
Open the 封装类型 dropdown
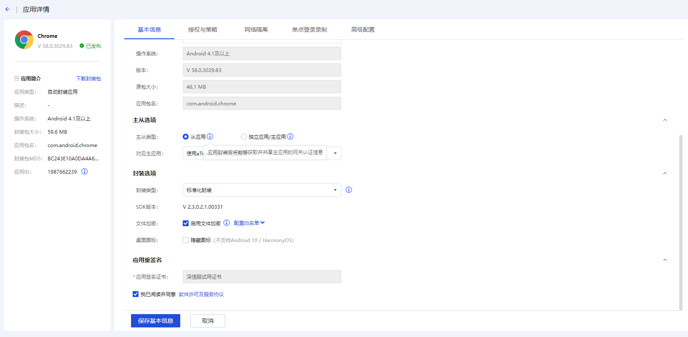click(x=262, y=190)
